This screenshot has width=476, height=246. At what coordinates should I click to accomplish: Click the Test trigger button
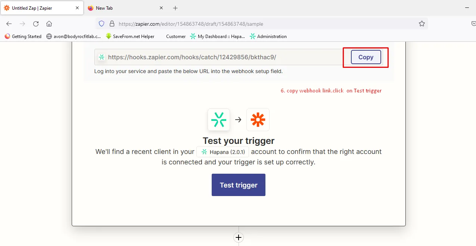click(239, 185)
